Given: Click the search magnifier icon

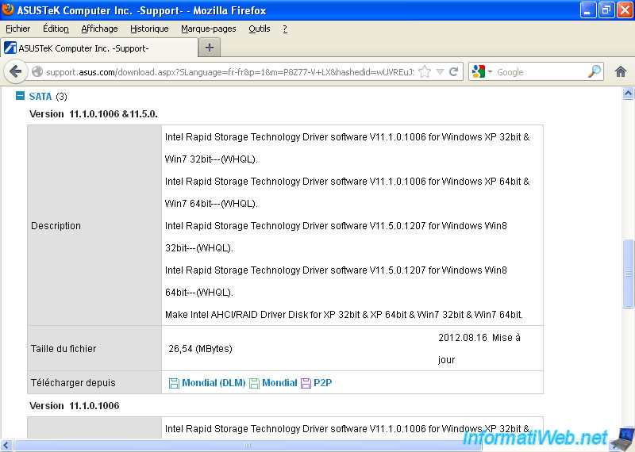Looking at the screenshot, I should pos(594,71).
